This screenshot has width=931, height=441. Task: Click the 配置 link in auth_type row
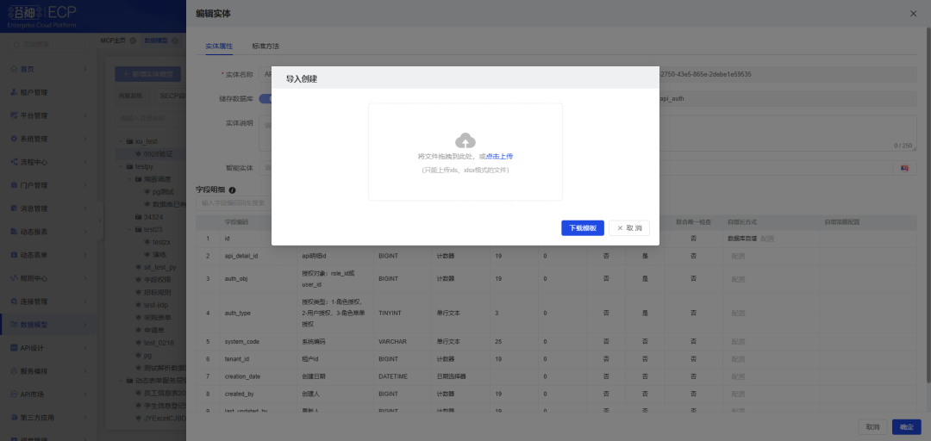click(x=738, y=314)
